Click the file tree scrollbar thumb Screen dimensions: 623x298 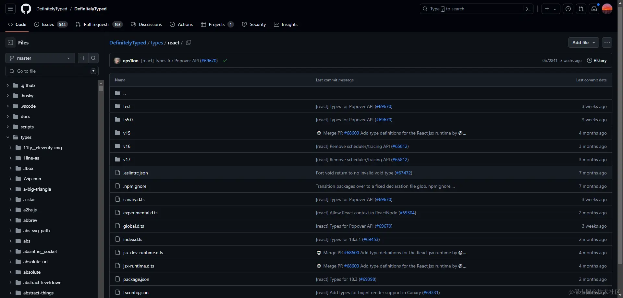(101, 88)
